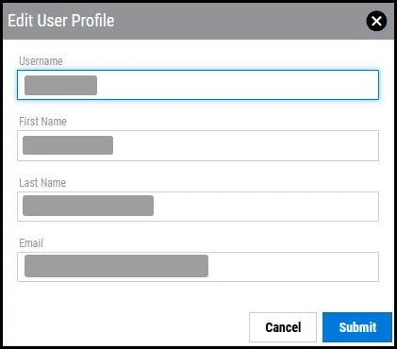Click into the Last Name field
This screenshot has height=349, width=397.
[x=198, y=207]
